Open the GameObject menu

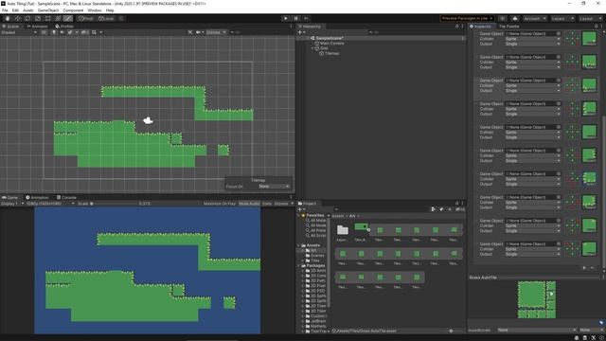pos(48,10)
